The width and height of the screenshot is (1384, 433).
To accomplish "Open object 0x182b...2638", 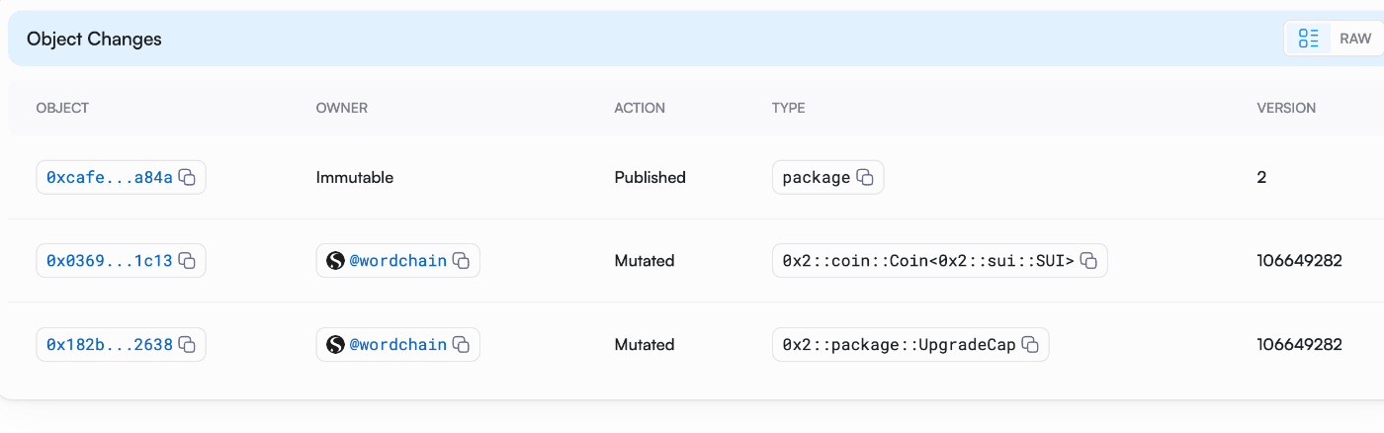I will point(110,345).
